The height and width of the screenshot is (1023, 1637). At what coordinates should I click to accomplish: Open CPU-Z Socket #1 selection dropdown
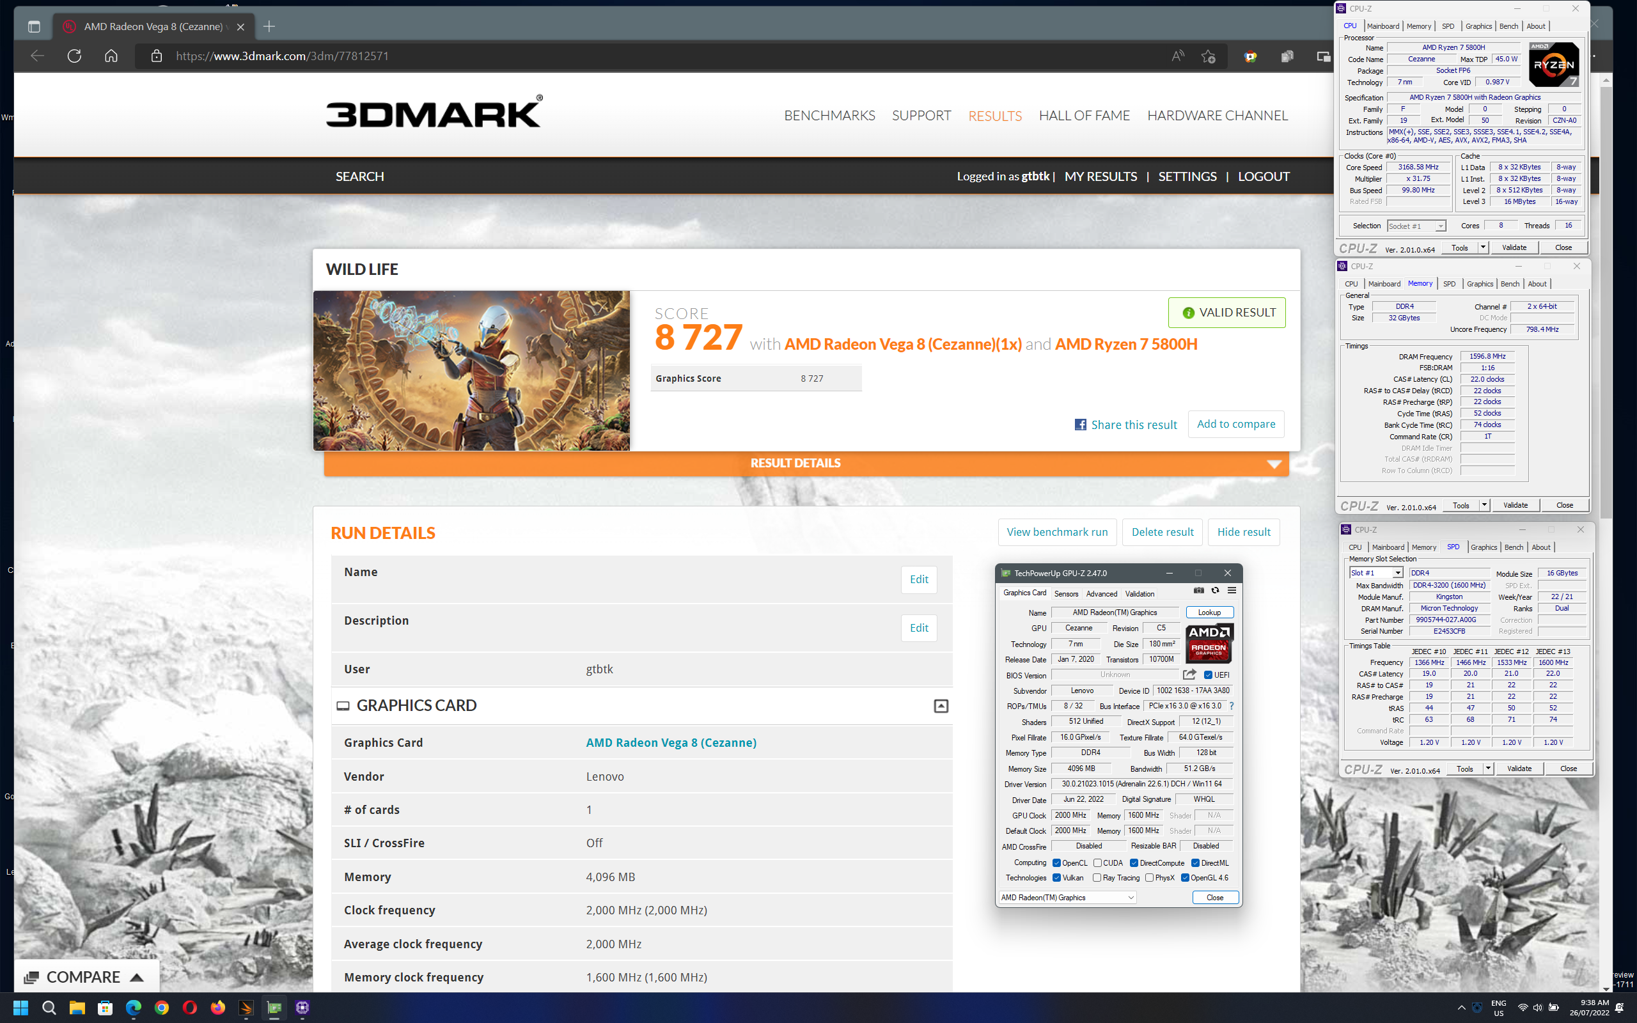tap(1416, 226)
